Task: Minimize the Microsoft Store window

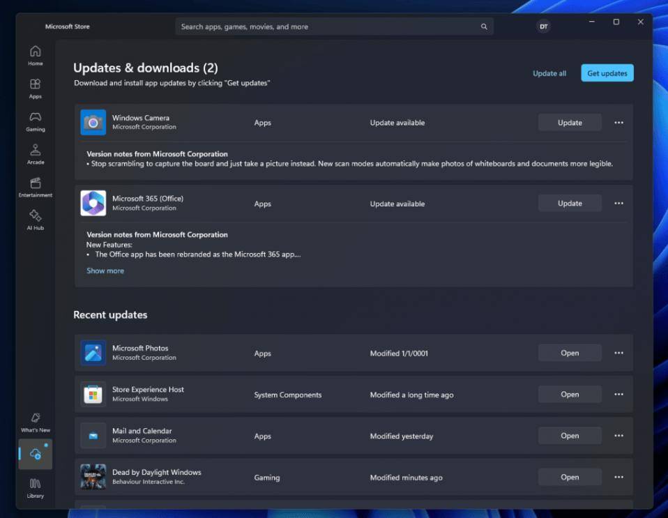Action: 592,22
